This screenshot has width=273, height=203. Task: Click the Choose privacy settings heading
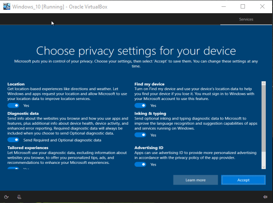click(x=136, y=51)
